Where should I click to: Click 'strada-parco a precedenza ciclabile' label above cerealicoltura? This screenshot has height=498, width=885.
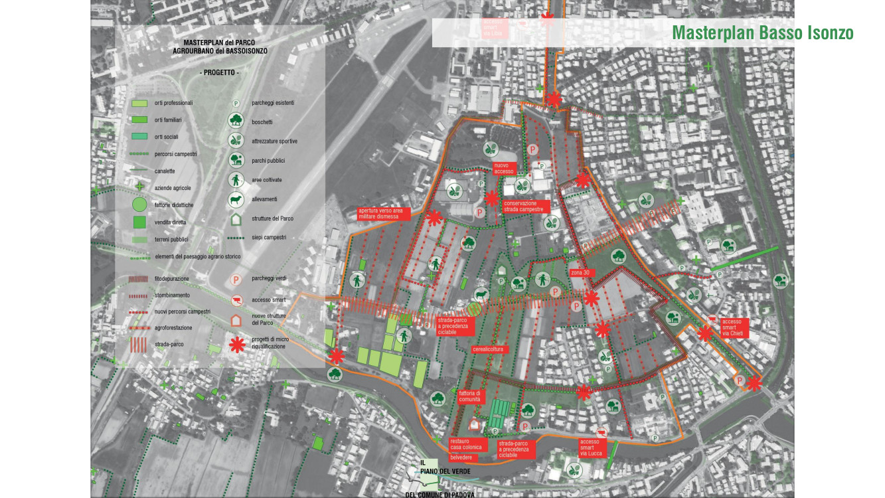456,326
